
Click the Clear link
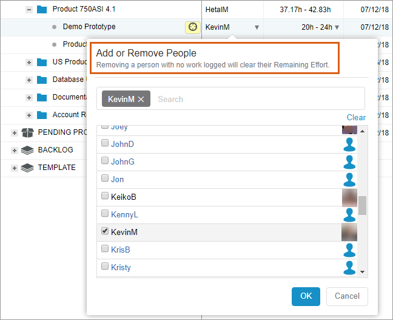tap(356, 117)
